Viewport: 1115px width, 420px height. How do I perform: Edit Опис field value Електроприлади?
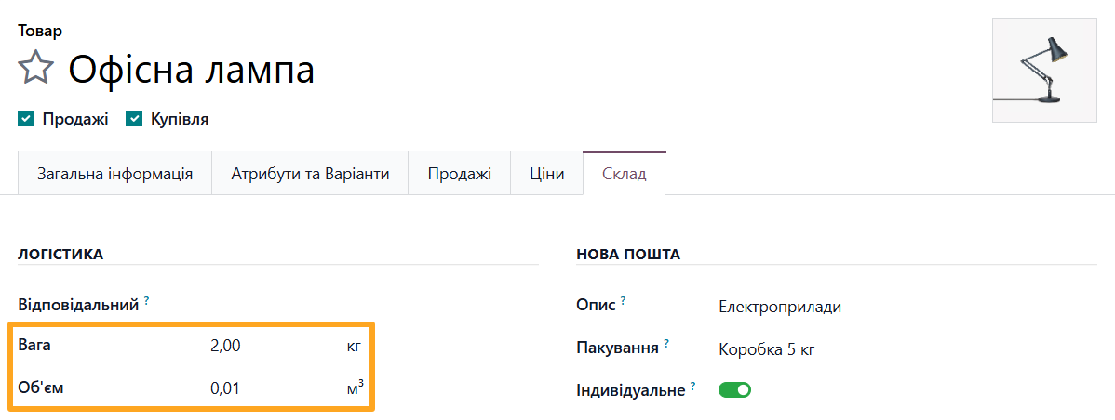pyautogui.click(x=780, y=308)
